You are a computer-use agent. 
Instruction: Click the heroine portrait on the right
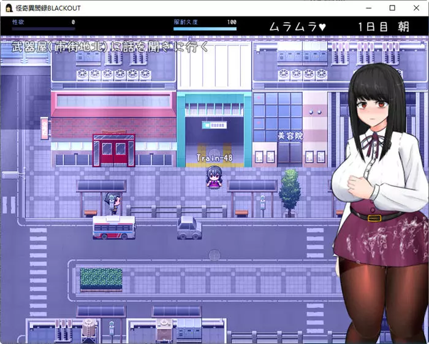point(380,204)
